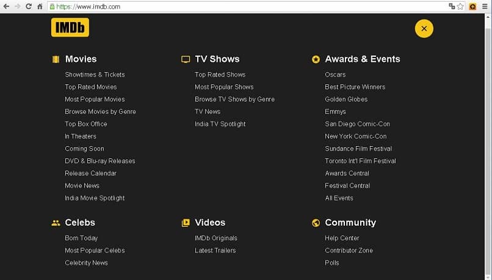Open Toronto Int'l Film Festival link

pos(361,161)
